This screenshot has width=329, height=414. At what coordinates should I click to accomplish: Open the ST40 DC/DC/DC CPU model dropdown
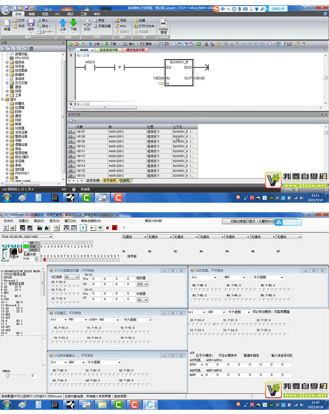coord(27,237)
